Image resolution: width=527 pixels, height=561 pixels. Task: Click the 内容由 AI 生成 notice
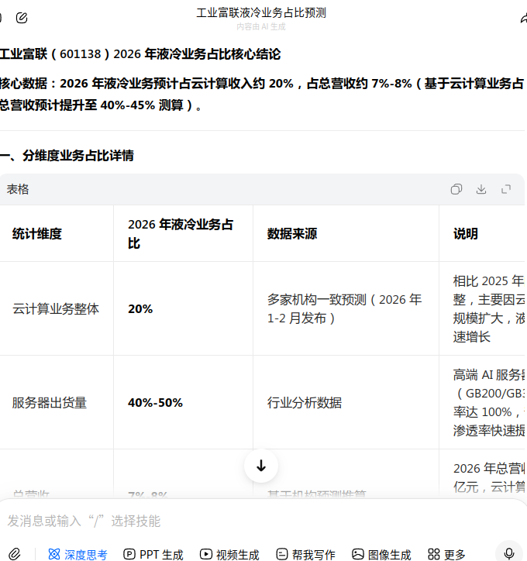261,27
